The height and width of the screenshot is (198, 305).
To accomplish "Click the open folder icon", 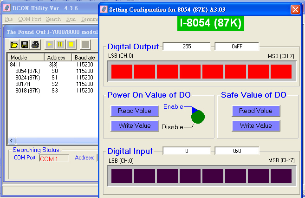I will click(x=14, y=45).
